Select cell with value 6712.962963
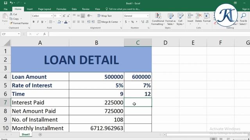The height and width of the screenshot is (140, 250). pyautogui.click(x=96, y=128)
